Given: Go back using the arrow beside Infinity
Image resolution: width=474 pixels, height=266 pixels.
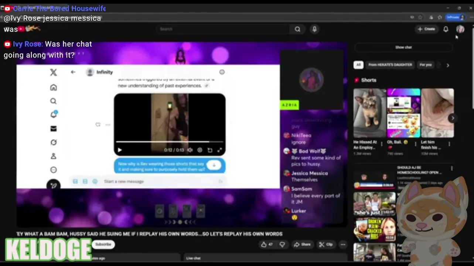Looking at the screenshot, I should tap(73, 72).
